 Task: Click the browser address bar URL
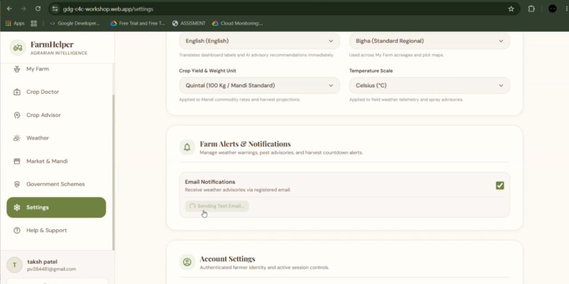point(108,9)
